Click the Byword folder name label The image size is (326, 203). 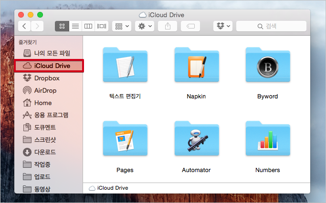click(268, 97)
